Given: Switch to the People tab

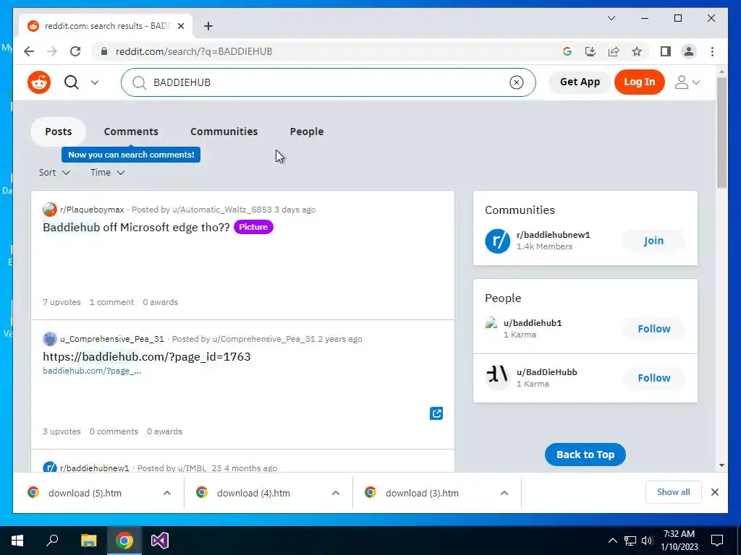Looking at the screenshot, I should 307,132.
